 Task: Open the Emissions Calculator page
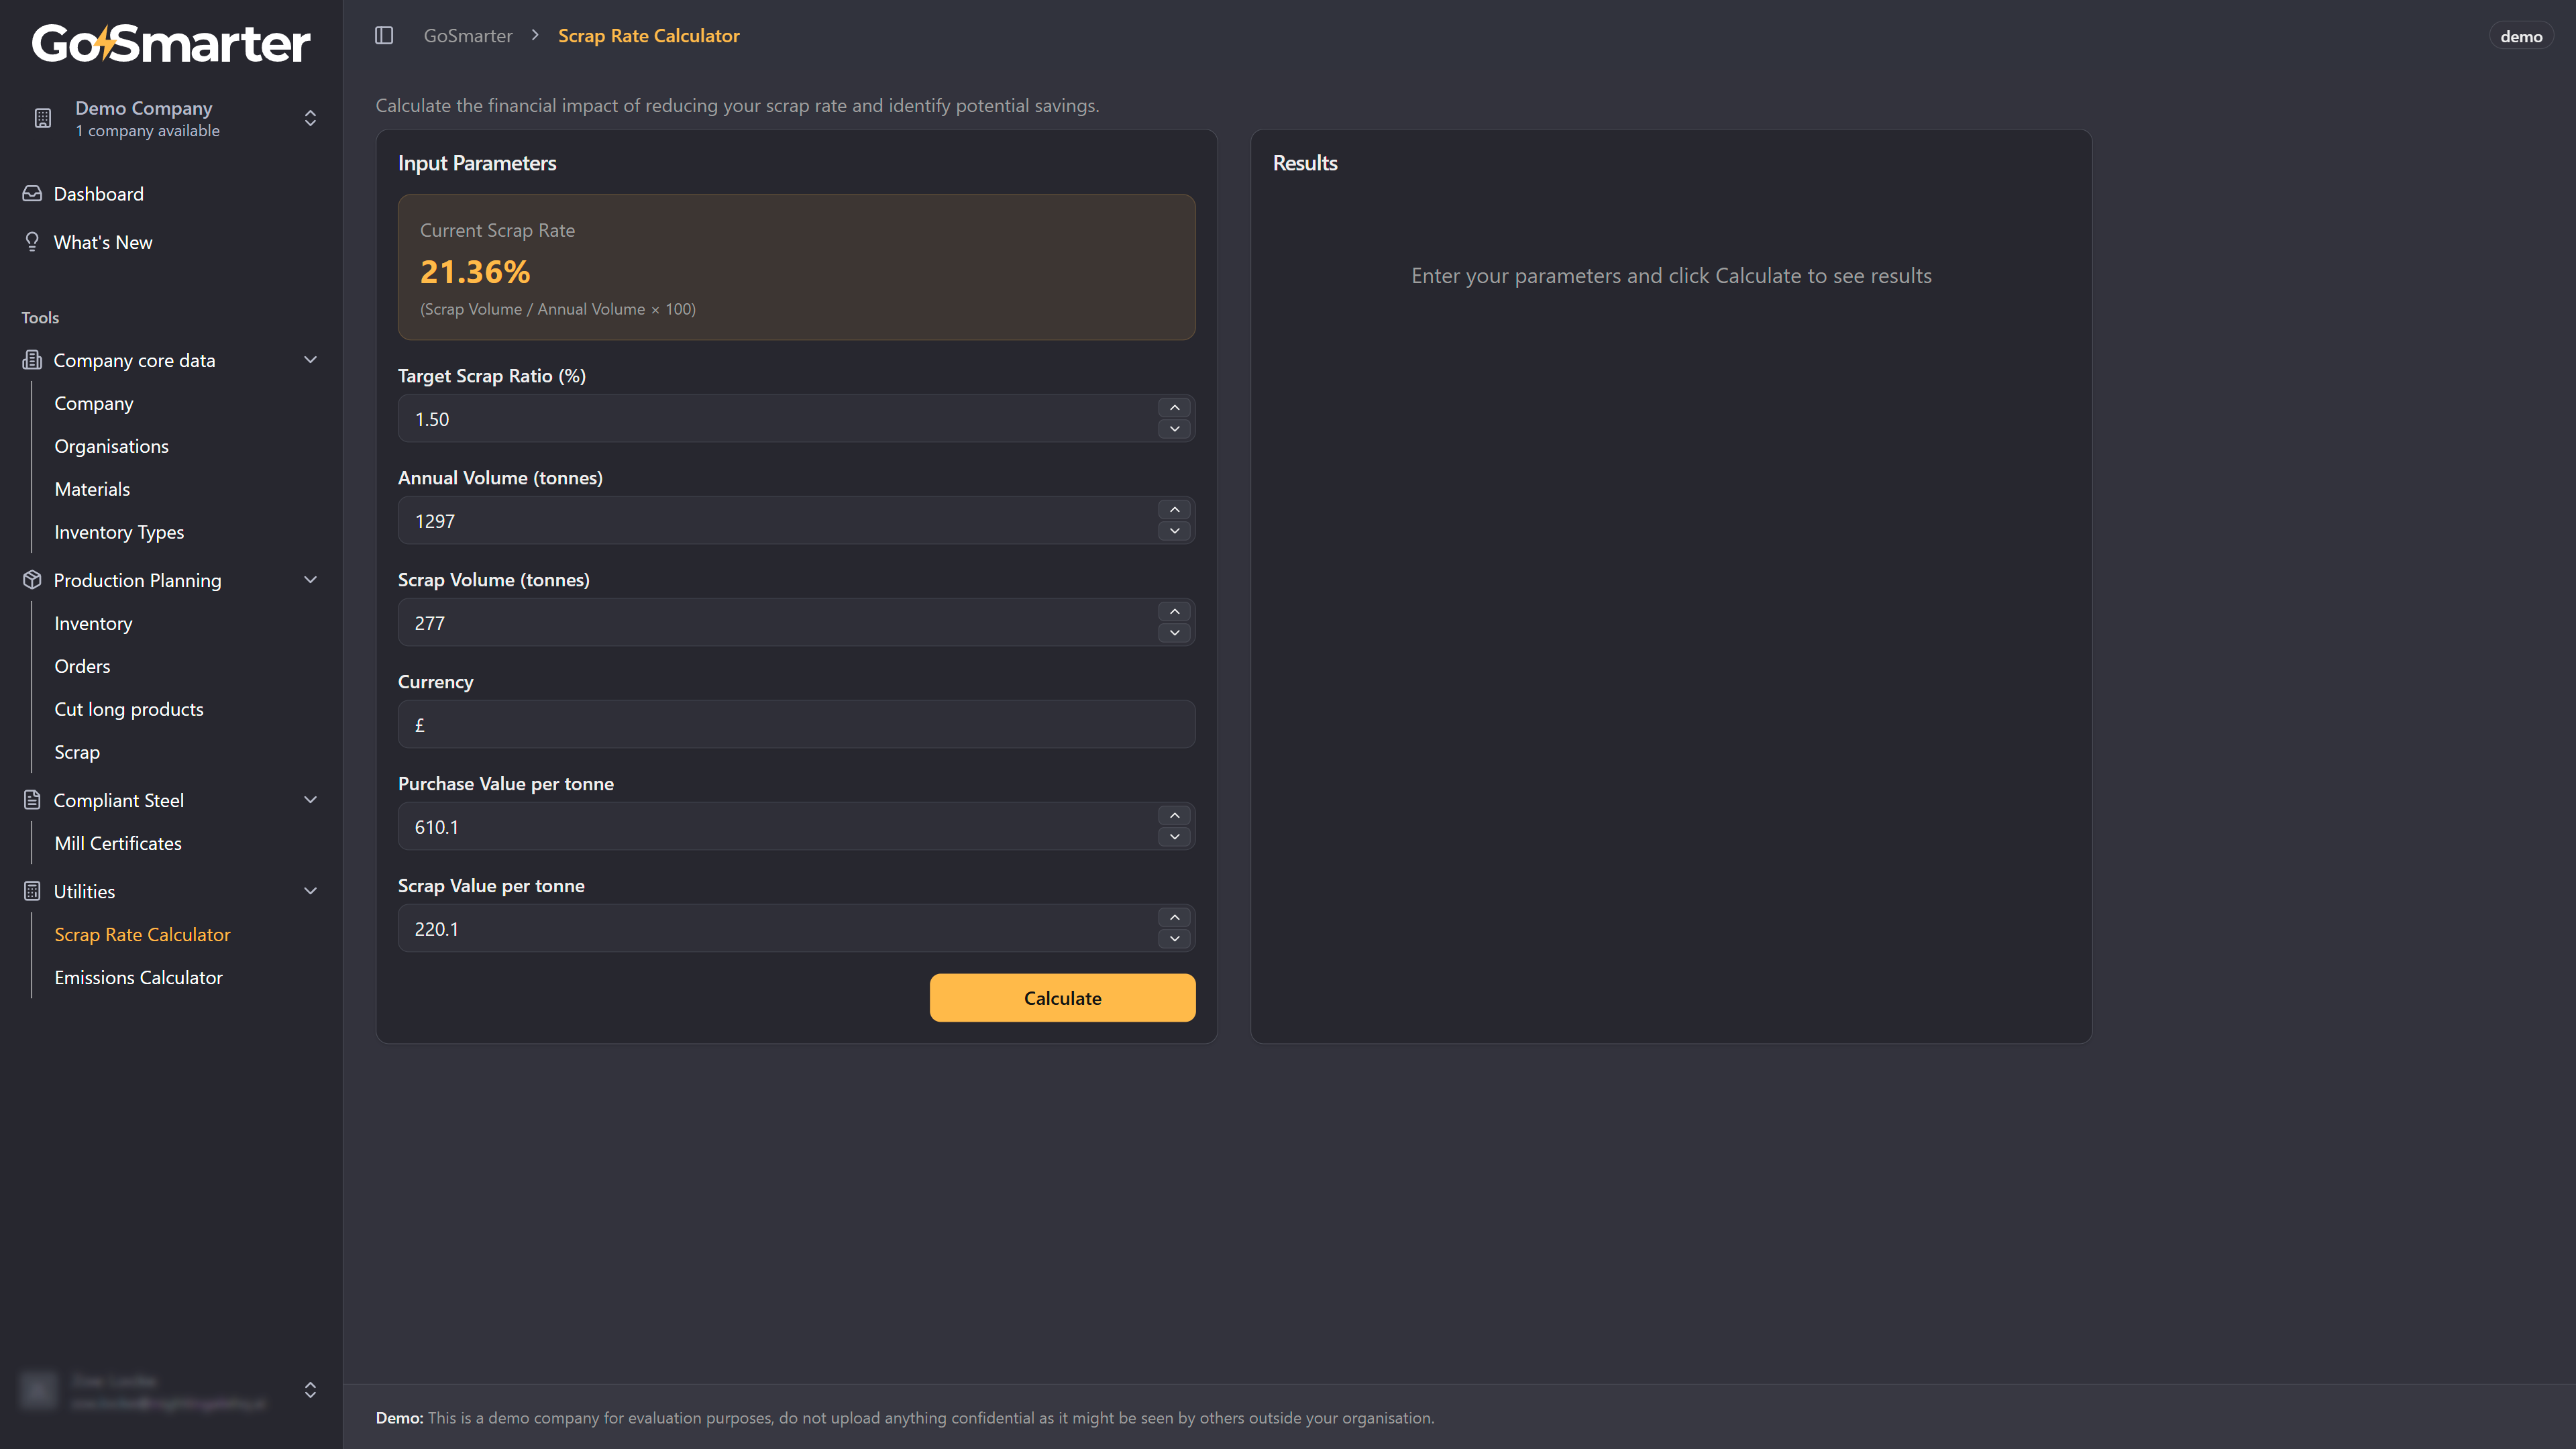pyautogui.click(x=138, y=977)
